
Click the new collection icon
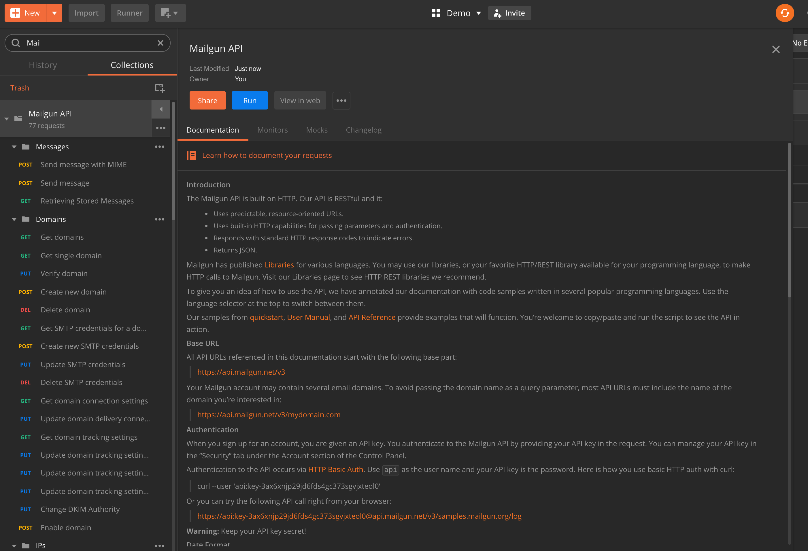[160, 88]
